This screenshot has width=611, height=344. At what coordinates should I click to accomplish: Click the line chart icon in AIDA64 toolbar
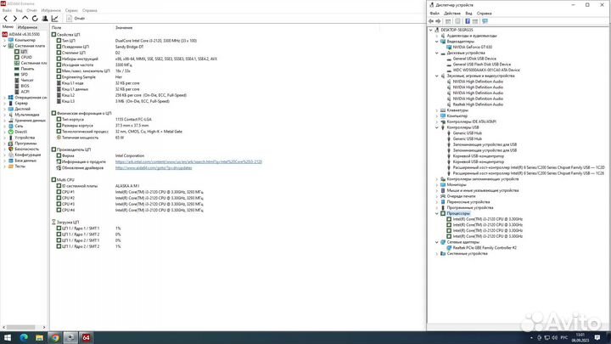(x=55, y=19)
